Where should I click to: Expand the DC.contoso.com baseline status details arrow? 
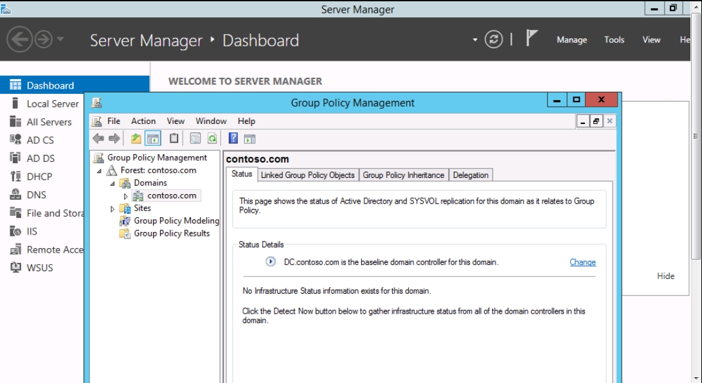tap(271, 262)
